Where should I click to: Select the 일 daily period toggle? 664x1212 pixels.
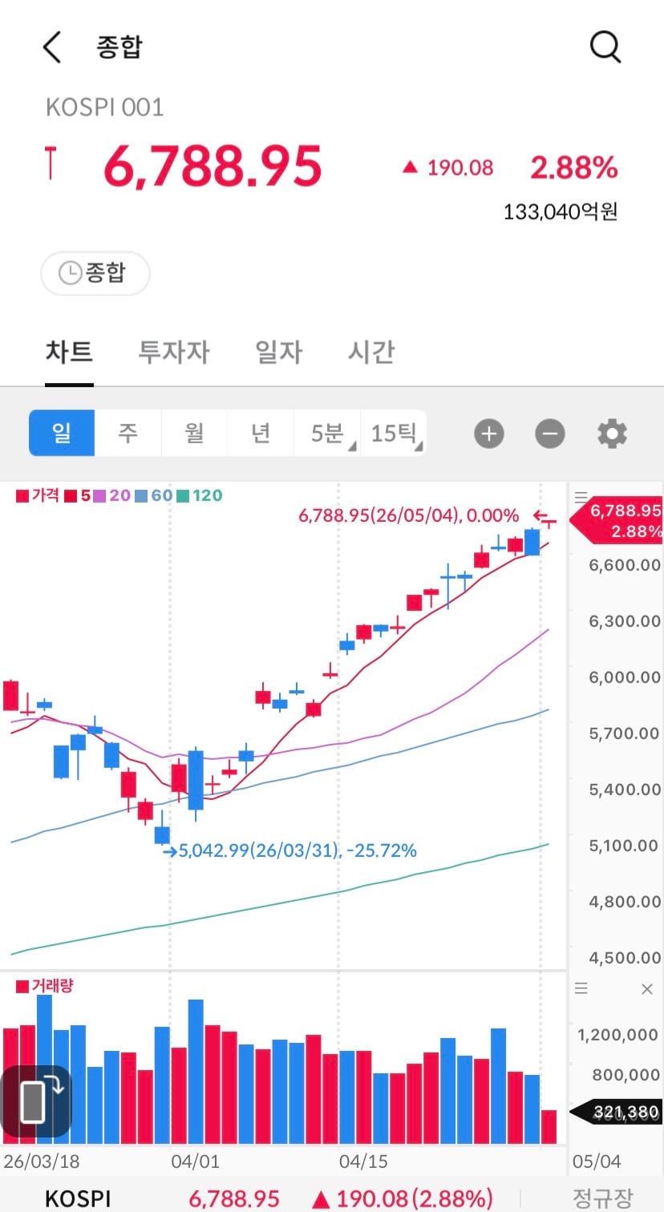(x=62, y=433)
